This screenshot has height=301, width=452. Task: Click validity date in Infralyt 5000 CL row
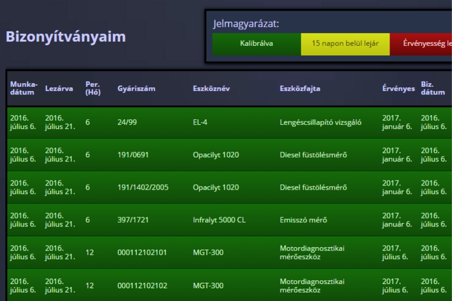[x=397, y=220]
